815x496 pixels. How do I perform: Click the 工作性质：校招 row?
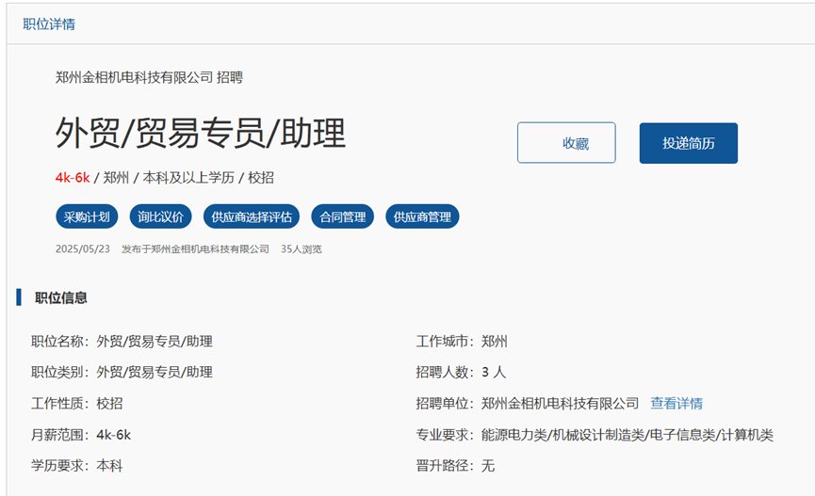[77, 404]
